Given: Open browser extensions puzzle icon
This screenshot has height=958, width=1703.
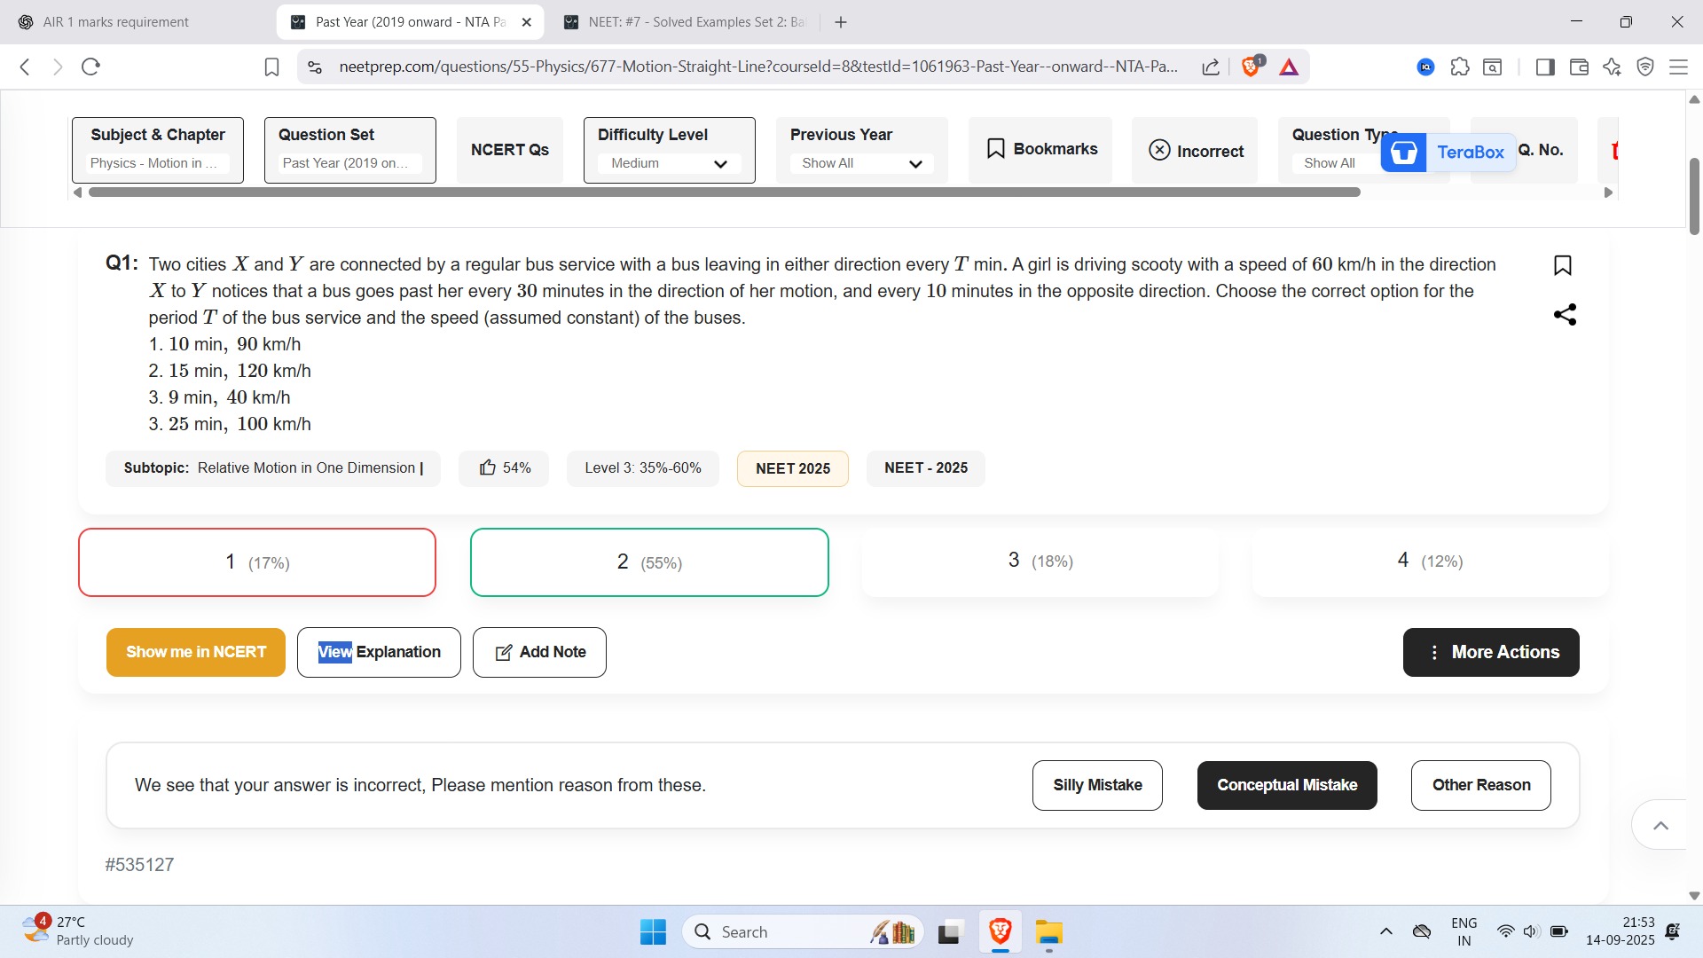Looking at the screenshot, I should click(x=1459, y=67).
